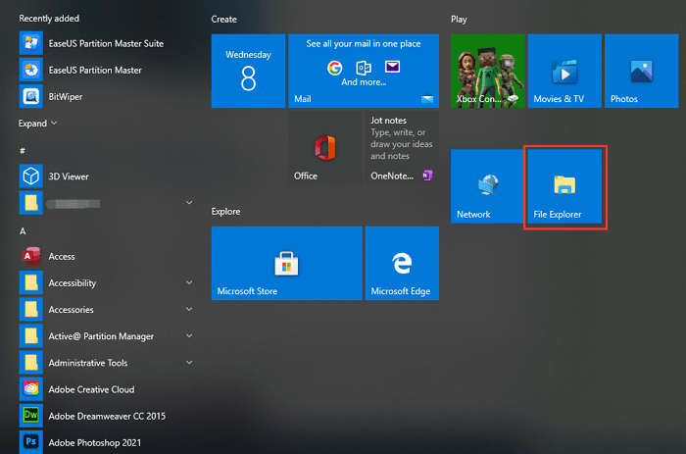Open the OneNote tile
686x454 pixels.
coord(402,148)
